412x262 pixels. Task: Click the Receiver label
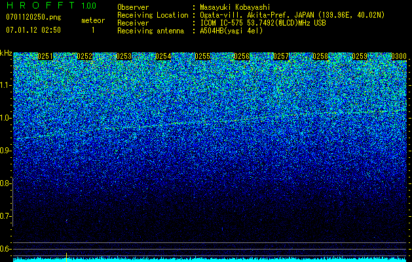(x=133, y=23)
